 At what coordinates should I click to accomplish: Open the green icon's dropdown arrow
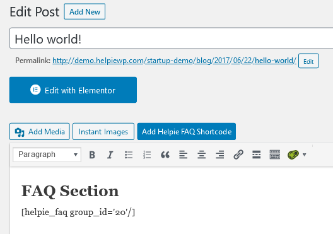tap(305, 155)
